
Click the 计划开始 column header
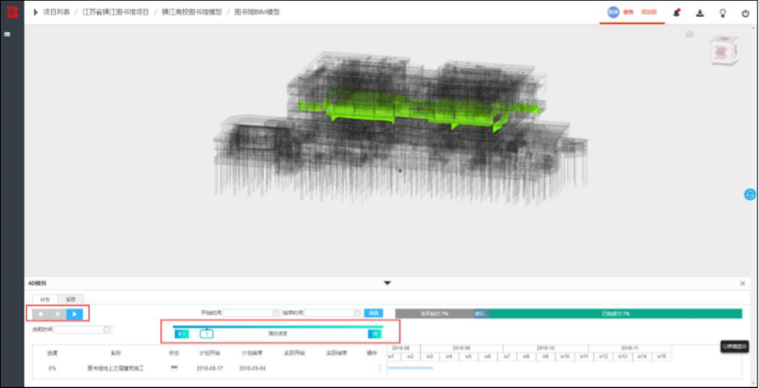[209, 353]
